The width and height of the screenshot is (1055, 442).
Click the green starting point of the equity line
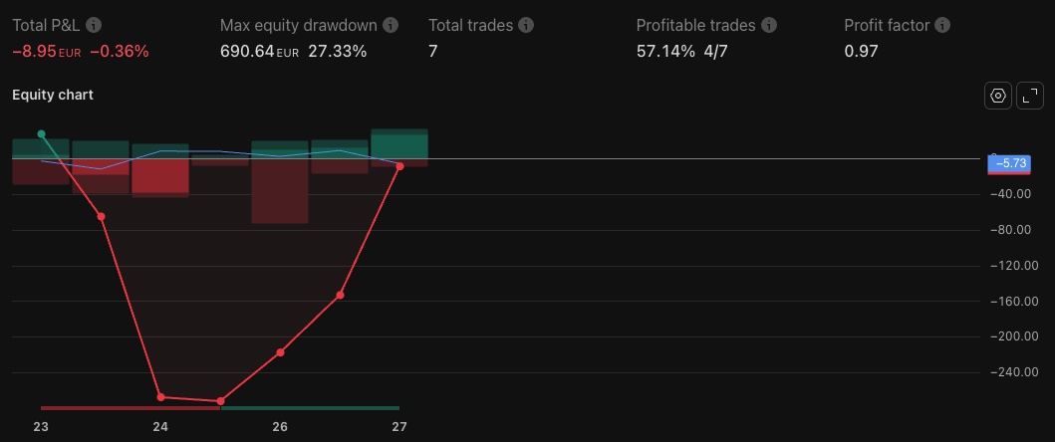click(x=41, y=133)
